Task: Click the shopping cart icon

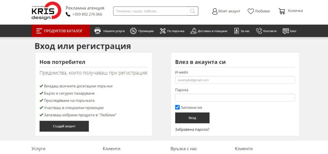Action: (x=282, y=11)
